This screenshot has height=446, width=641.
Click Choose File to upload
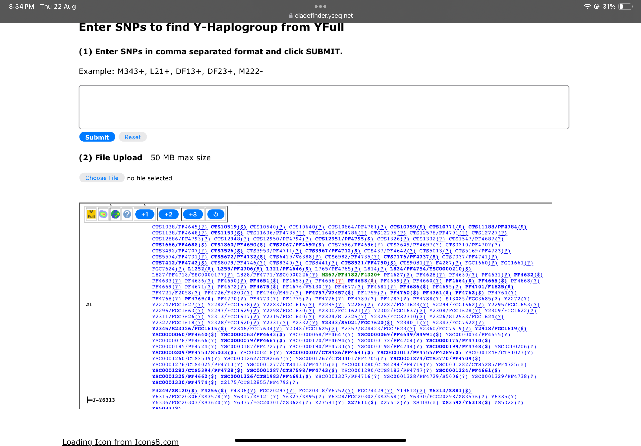[x=102, y=178]
